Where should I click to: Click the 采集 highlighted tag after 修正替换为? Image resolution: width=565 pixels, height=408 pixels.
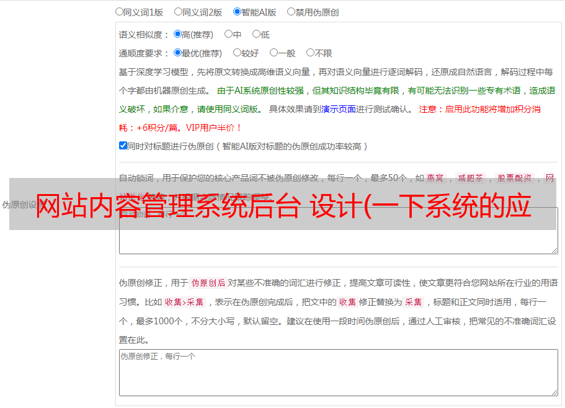click(413, 302)
